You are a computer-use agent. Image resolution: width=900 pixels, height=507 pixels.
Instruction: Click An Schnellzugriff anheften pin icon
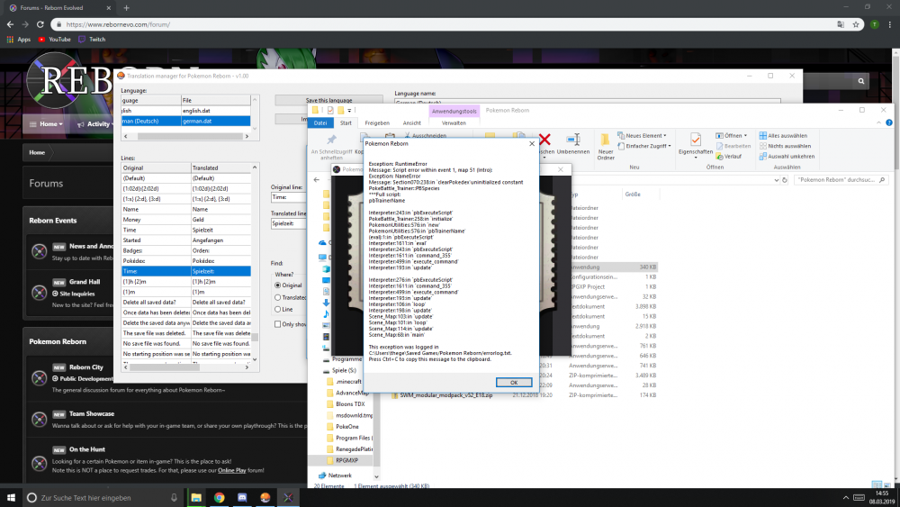331,140
